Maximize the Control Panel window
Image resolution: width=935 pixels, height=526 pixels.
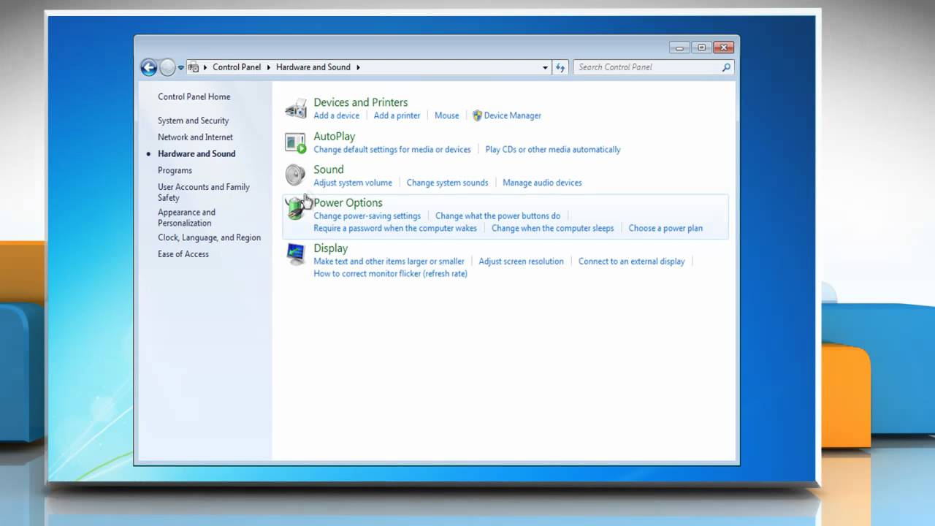click(x=701, y=47)
